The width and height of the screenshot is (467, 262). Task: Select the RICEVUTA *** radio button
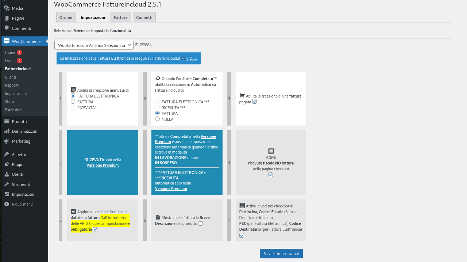click(158, 107)
